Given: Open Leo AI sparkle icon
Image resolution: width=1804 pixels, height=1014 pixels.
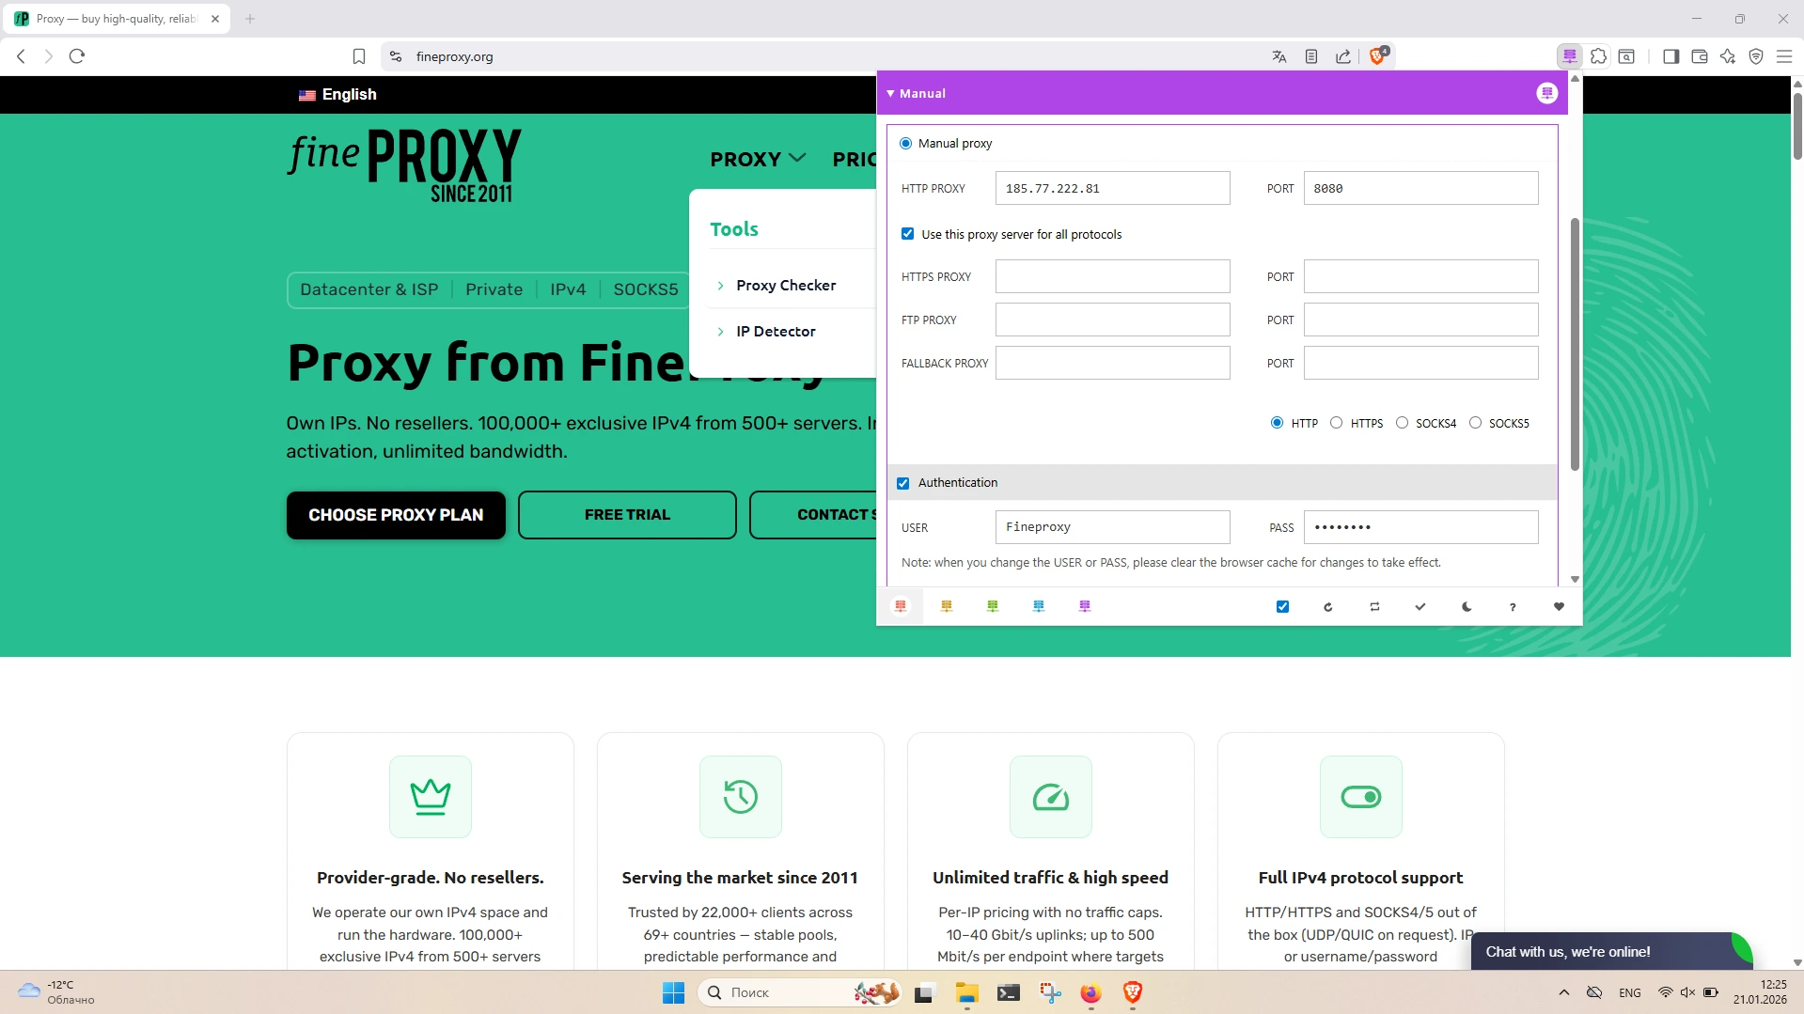Looking at the screenshot, I should 1728,56.
